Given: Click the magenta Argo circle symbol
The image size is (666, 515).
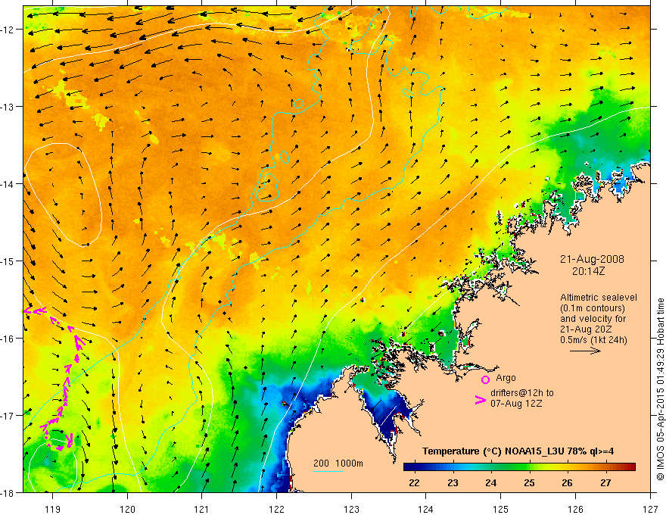Looking at the screenshot, I should (485, 379).
